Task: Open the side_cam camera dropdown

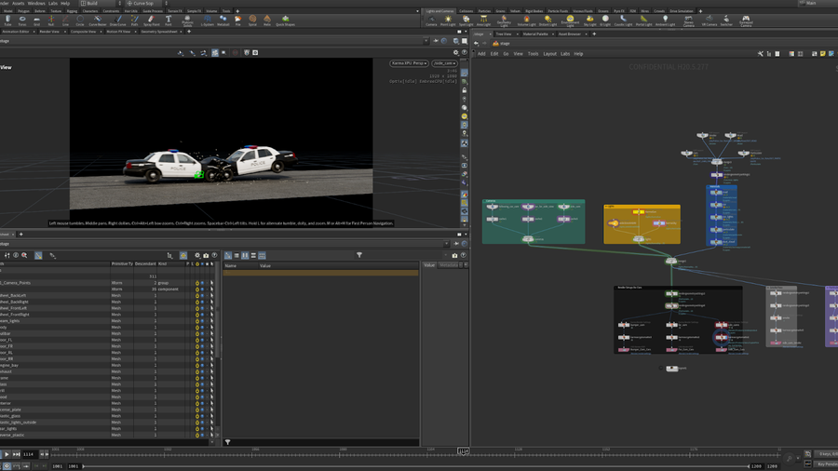Action: click(x=444, y=63)
